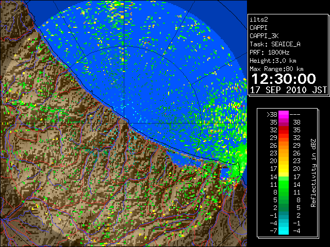330x247 pixels.
Task: Click 'Max Range:80 km' text
Action: [276, 69]
